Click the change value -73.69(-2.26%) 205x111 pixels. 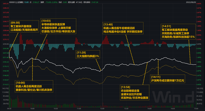[51, 2]
